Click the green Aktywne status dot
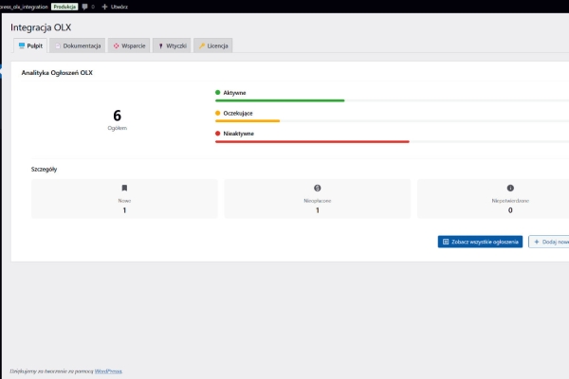Screen dimensions: 569x379 pos(218,93)
